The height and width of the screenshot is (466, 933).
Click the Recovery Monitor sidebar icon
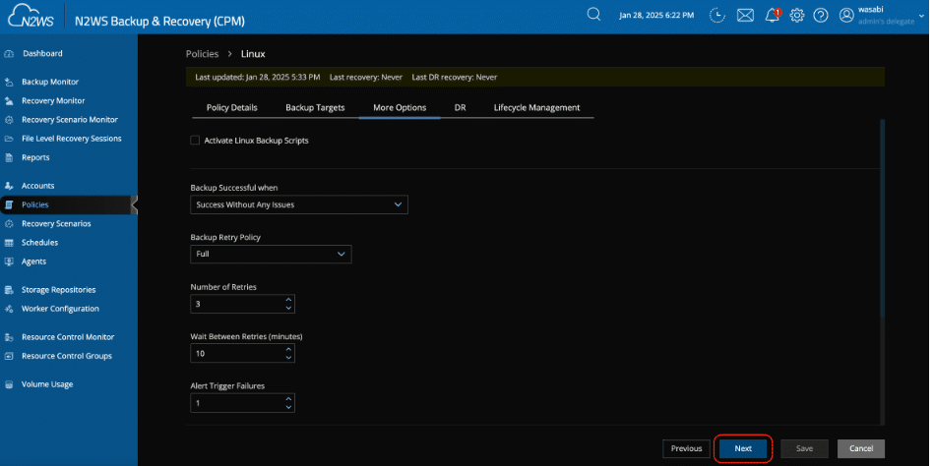(8, 101)
